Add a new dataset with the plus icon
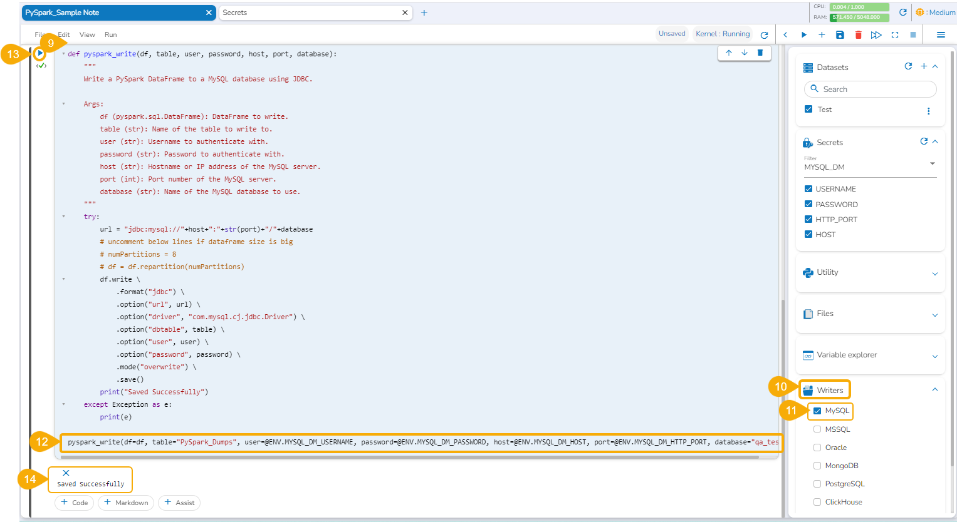 point(924,66)
